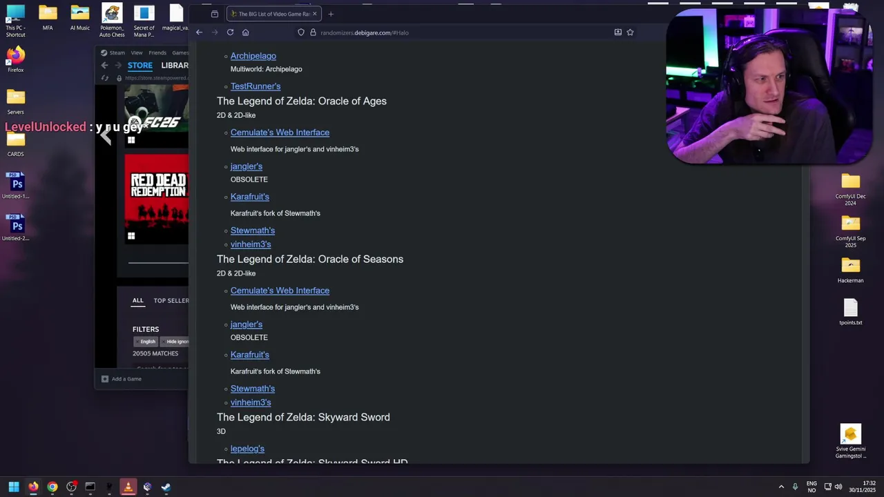884x497 pixels.
Task: Select the Hackerman folder on desktop
Action: [850, 271]
